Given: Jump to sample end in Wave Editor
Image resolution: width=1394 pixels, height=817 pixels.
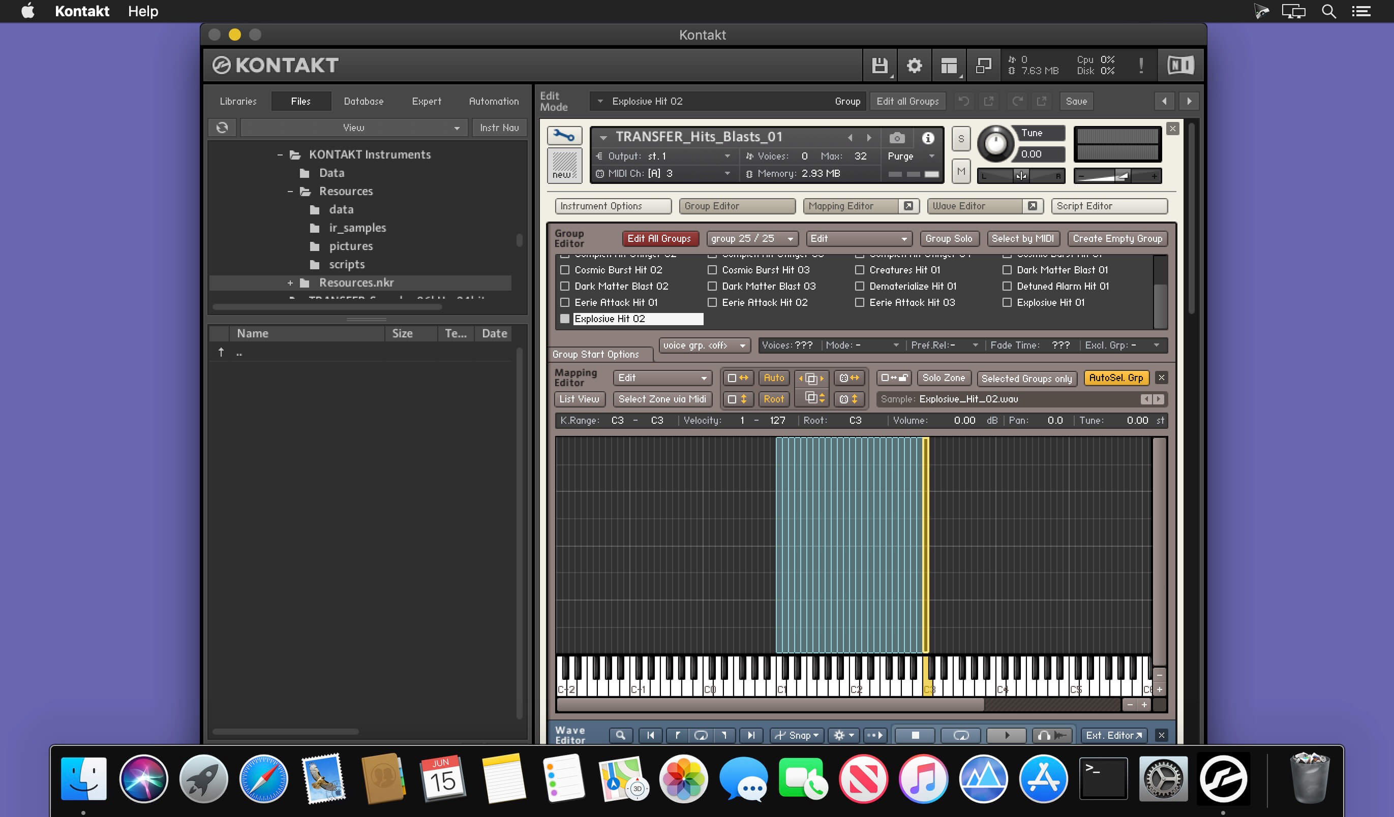Looking at the screenshot, I should 751,735.
